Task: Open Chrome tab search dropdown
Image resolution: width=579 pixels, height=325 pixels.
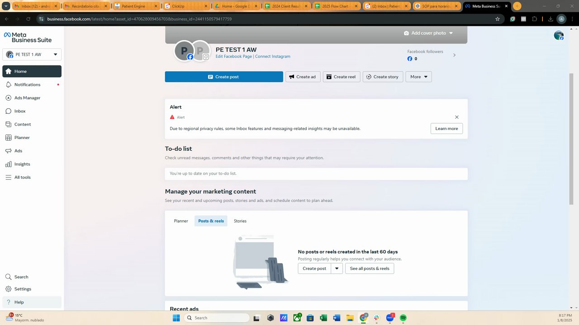Action: click(x=6, y=6)
